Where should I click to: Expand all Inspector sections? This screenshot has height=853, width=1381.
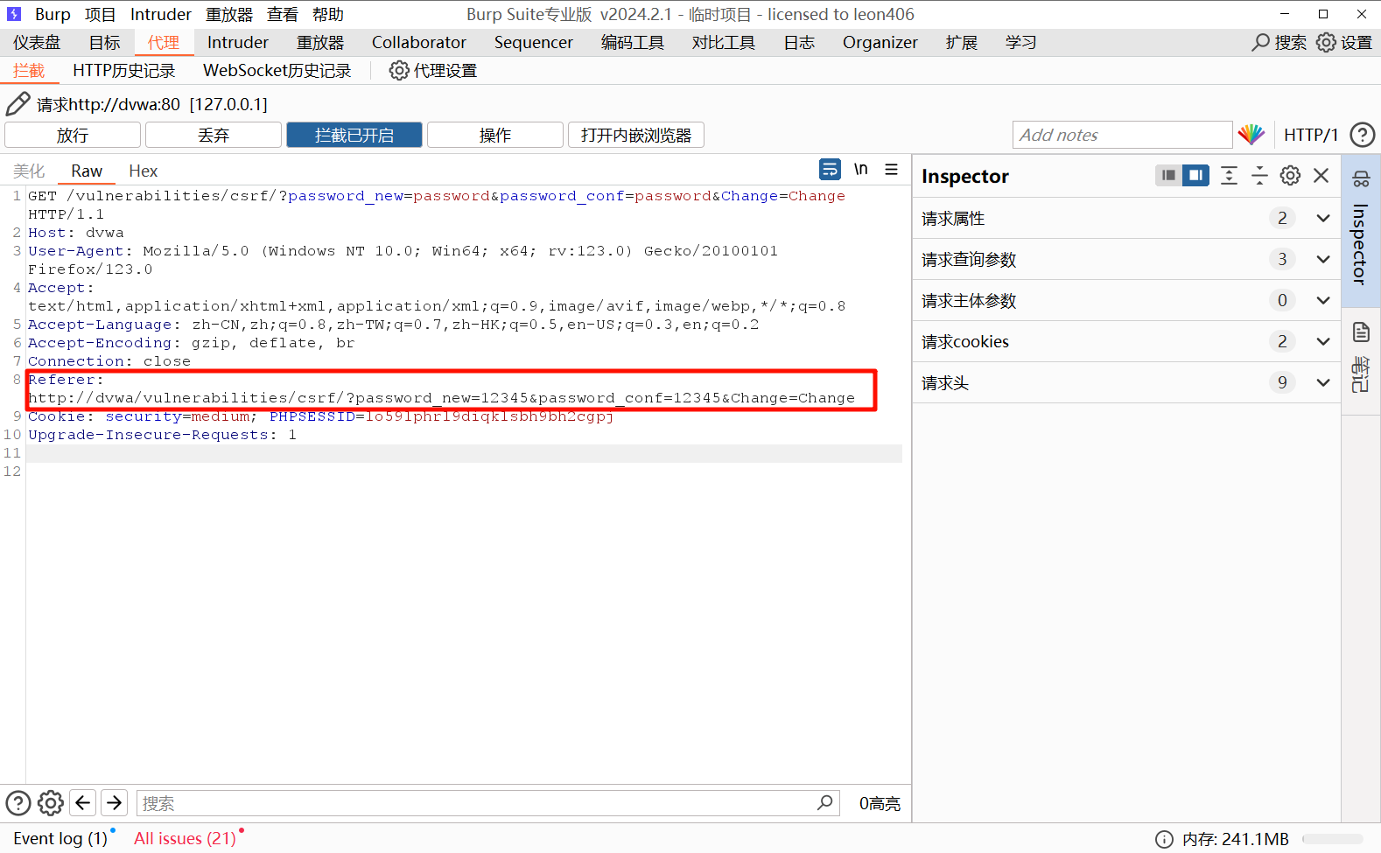[1229, 175]
